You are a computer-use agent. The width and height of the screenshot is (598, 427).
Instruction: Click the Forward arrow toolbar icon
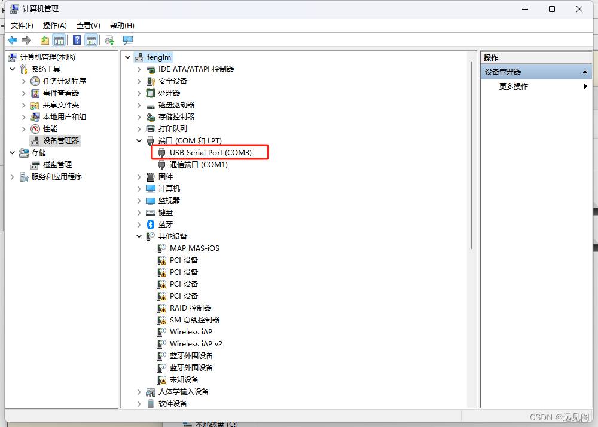[x=26, y=40]
